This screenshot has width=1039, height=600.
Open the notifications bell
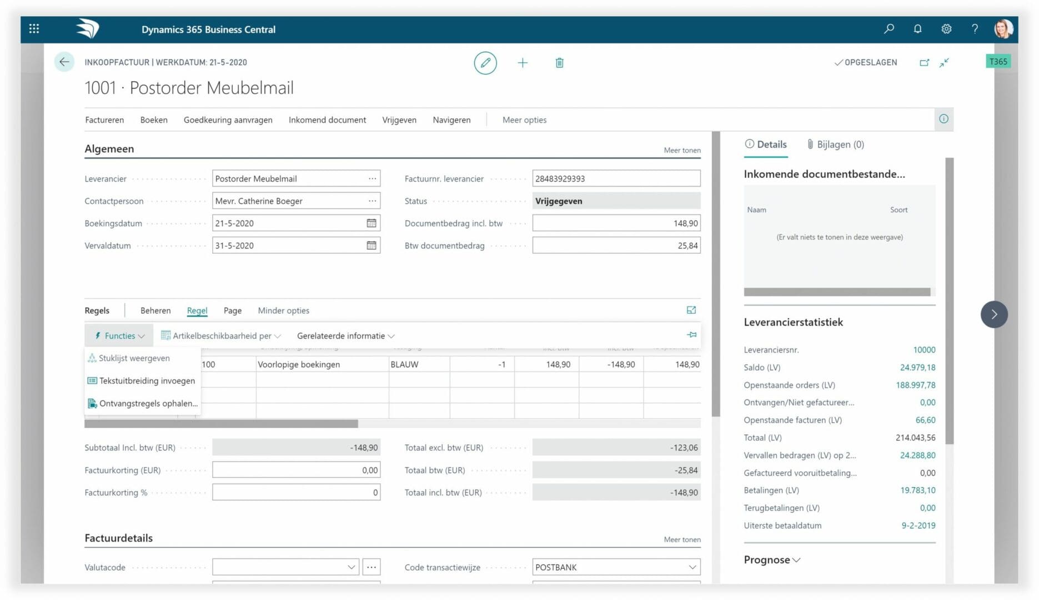917,29
